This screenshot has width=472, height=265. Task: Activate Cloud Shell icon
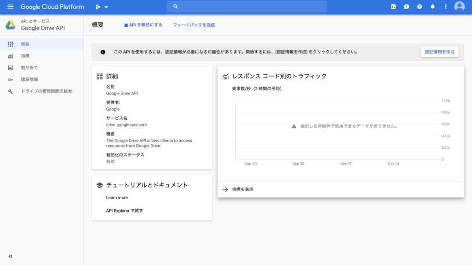tap(393, 6)
